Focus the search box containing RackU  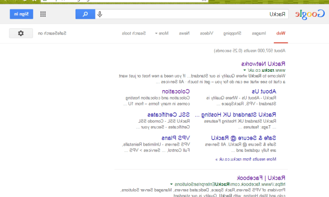(x=192, y=14)
